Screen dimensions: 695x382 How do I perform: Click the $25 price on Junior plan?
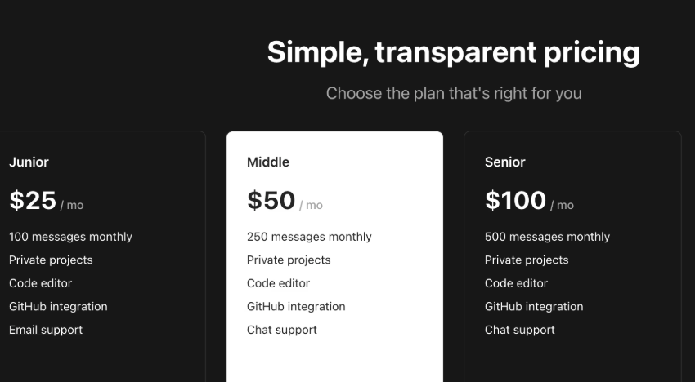[x=33, y=200]
